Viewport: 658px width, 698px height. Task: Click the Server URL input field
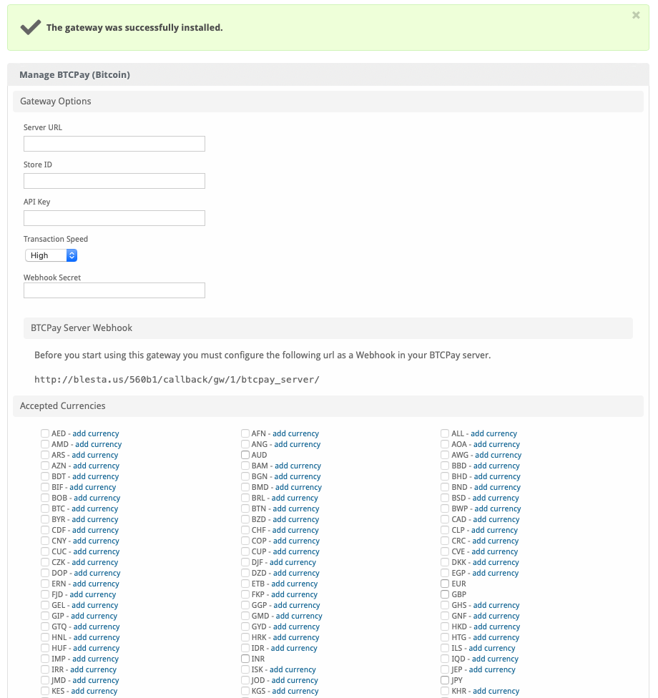coord(114,144)
